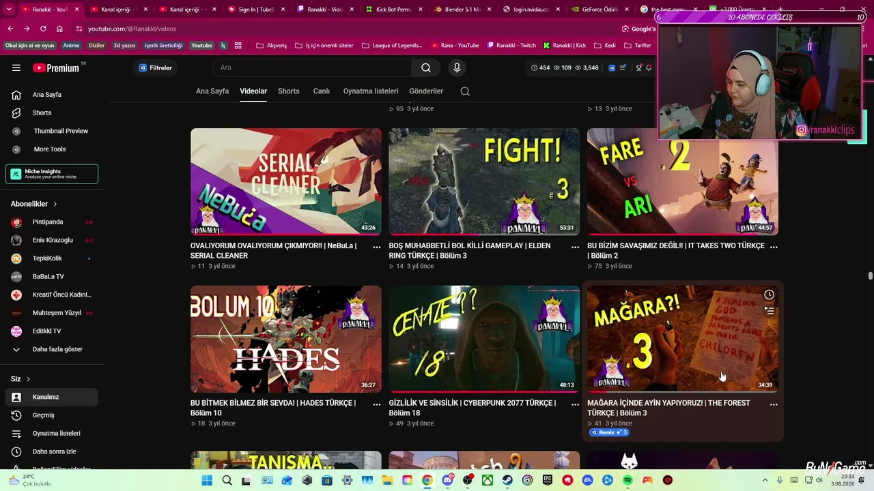This screenshot has width=874, height=491.
Task: Launch Spotify from the taskbar
Action: (x=628, y=480)
